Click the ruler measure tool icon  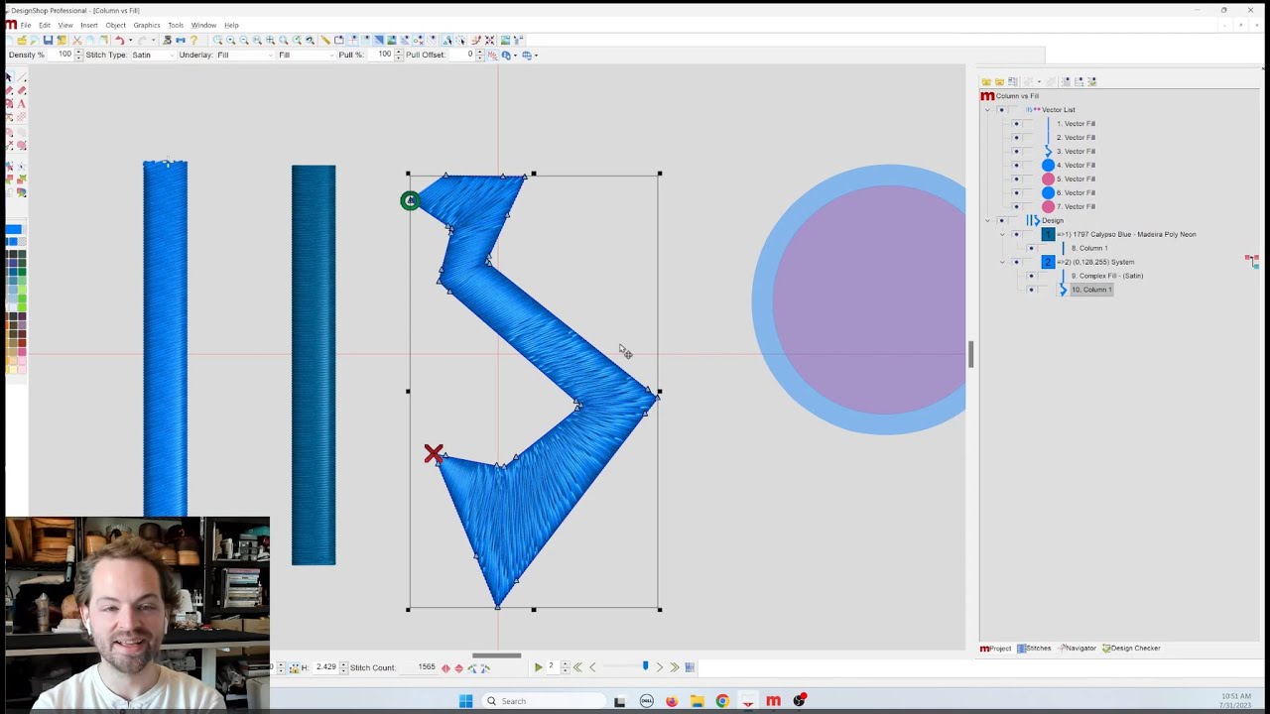coord(324,40)
